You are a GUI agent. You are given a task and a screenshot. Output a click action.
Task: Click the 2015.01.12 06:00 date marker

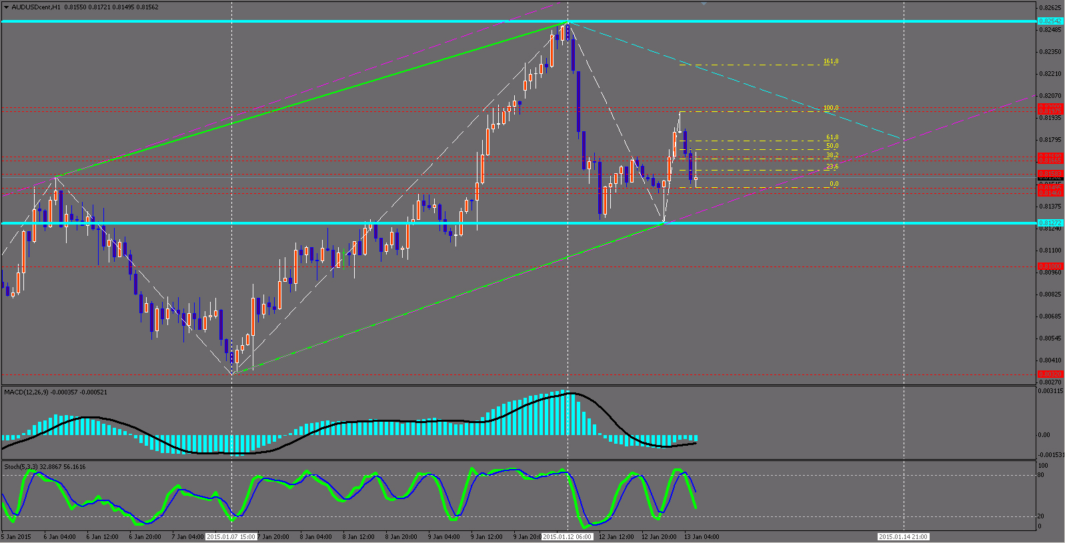(567, 536)
